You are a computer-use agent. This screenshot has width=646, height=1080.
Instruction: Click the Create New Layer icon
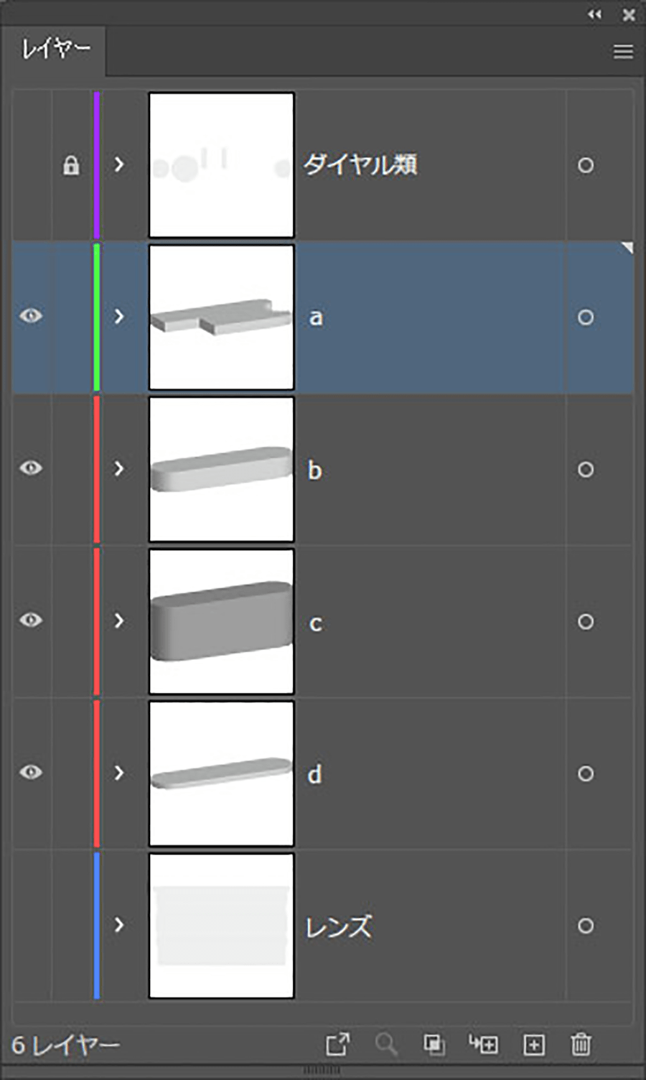pyautogui.click(x=533, y=1045)
